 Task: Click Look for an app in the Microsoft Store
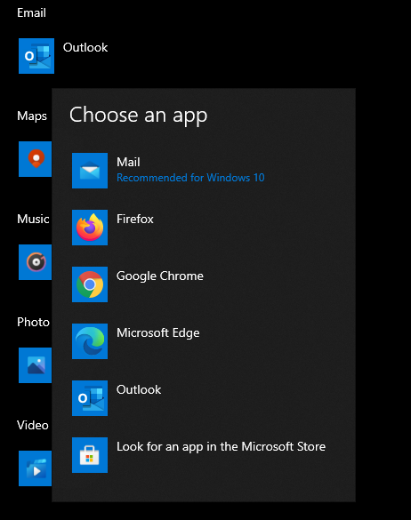click(221, 447)
